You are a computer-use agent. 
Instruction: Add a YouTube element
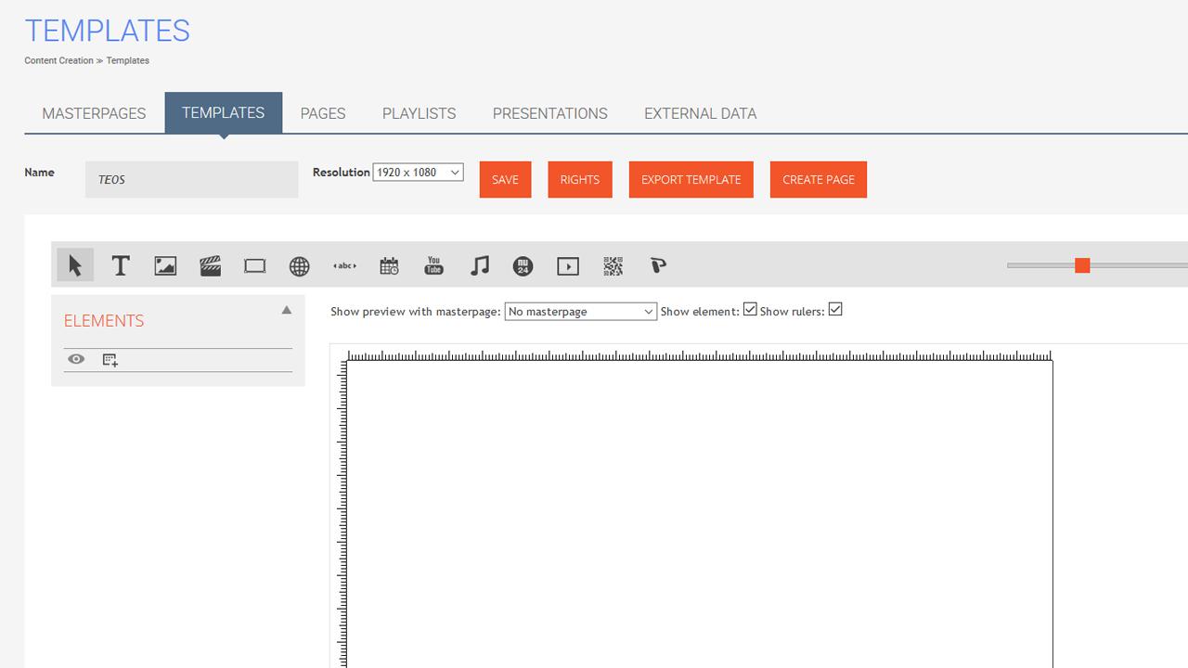click(433, 266)
